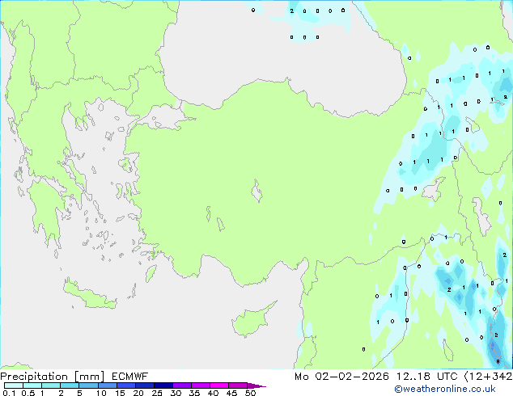The width and height of the screenshot is (513, 396).
Task: Click the '25' legend scale label
Action: [x=157, y=393]
